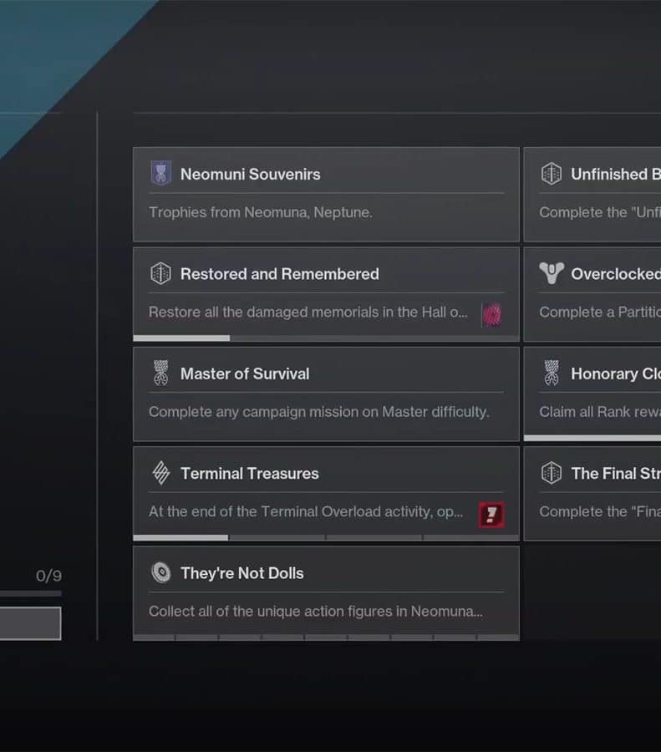Click the pink reward icon in Restored and Remembered
661x752 pixels.
pos(491,315)
